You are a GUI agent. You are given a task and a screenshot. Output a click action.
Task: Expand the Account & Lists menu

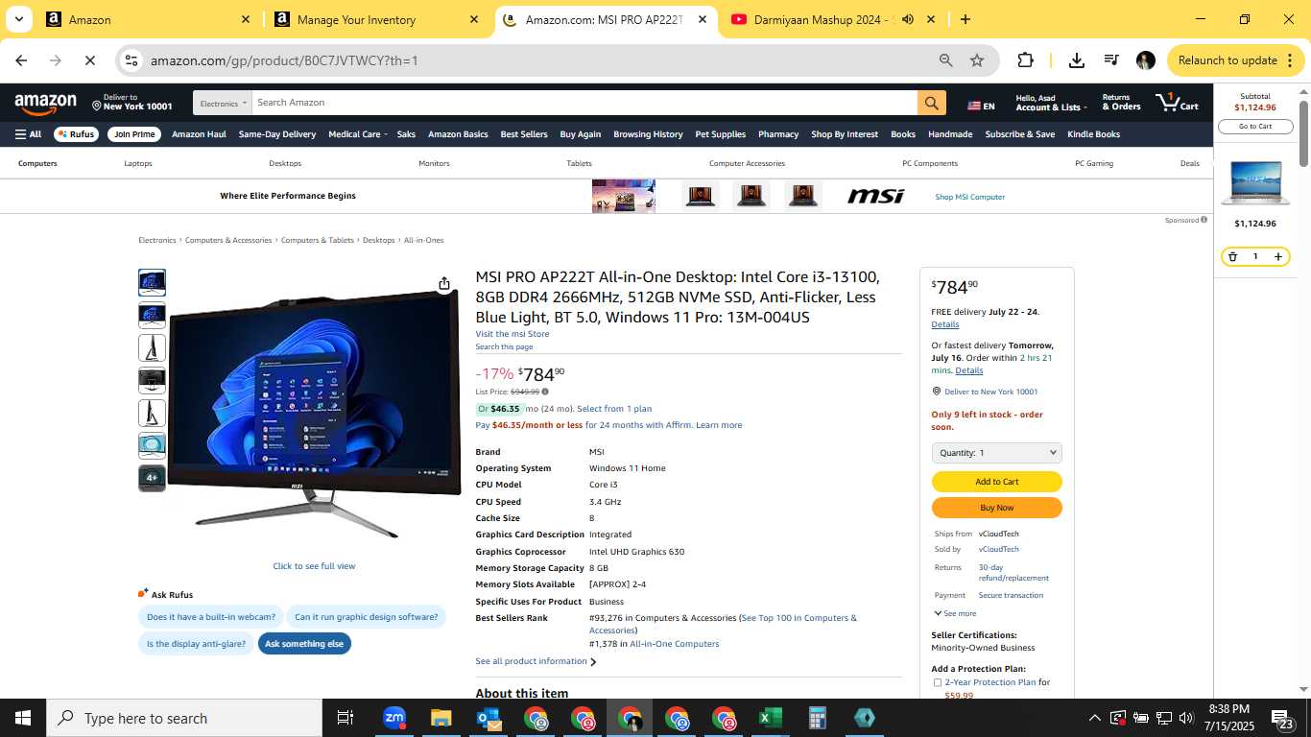1051,103
